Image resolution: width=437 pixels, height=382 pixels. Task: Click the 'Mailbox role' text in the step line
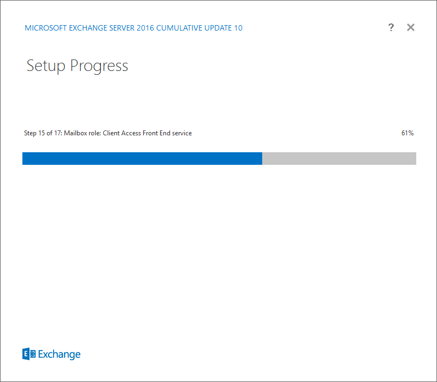82,133
